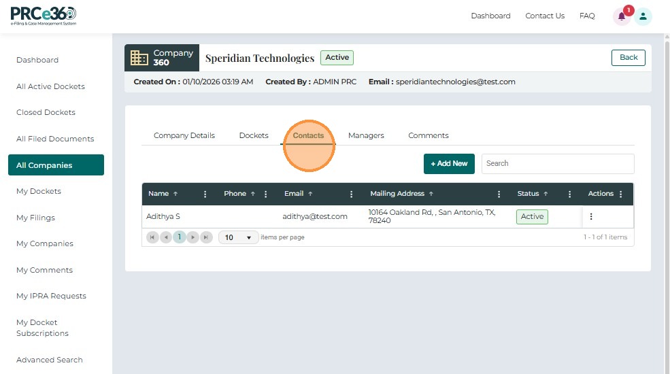Open Closed Dockets in the sidebar
Viewport: 670px width, 374px height.
pos(46,113)
